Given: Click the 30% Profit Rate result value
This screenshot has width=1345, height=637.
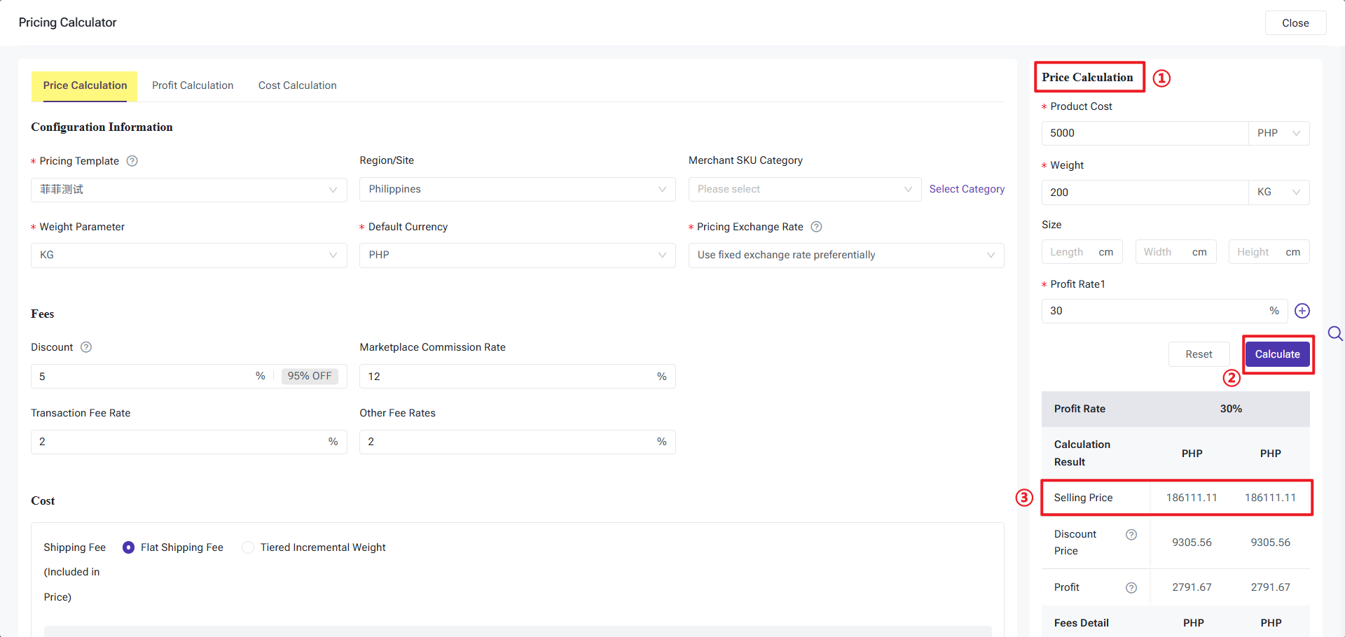Looking at the screenshot, I should pos(1231,409).
